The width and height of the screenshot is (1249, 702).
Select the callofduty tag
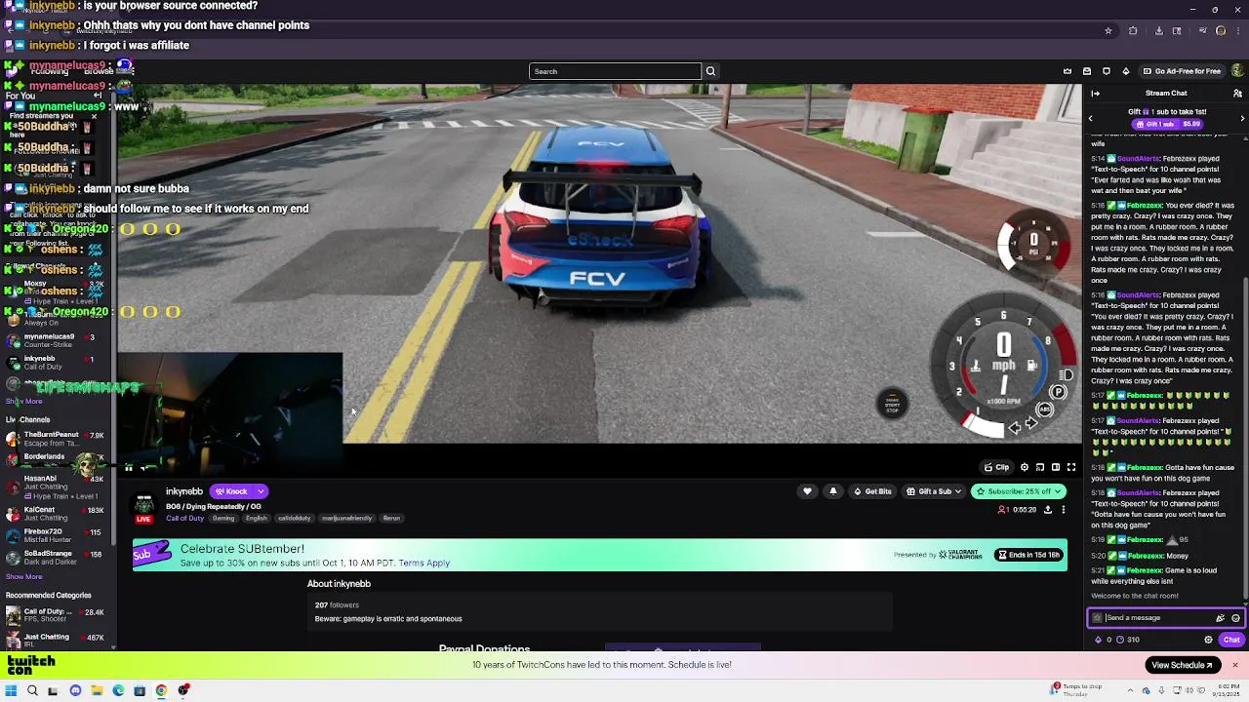tap(294, 518)
